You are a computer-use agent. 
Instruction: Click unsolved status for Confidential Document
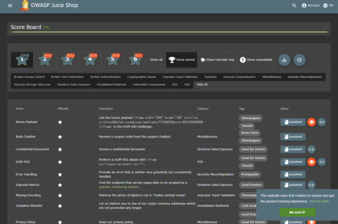[x=293, y=149]
